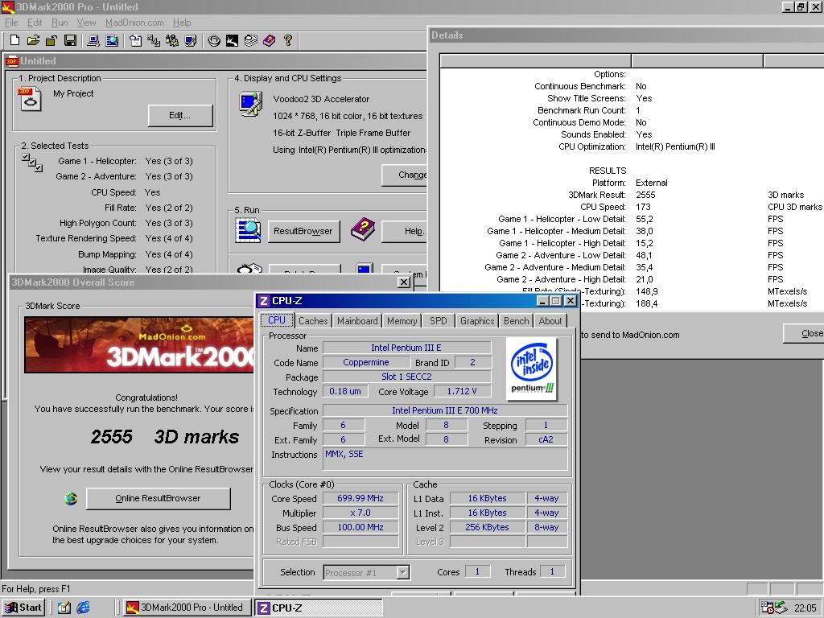Viewport: 824px width, 618px height.
Task: Click the Voodoo2 display monitor icon
Action: [251, 104]
